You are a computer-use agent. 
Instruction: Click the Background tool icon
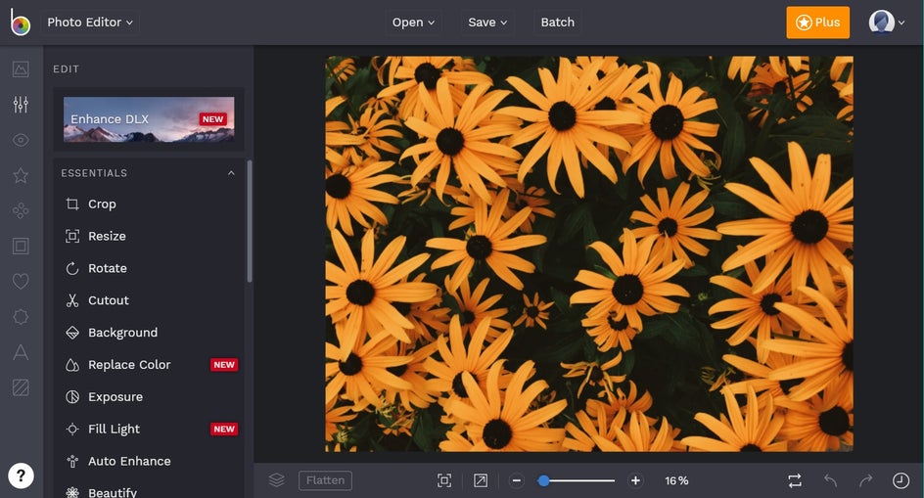coord(72,333)
